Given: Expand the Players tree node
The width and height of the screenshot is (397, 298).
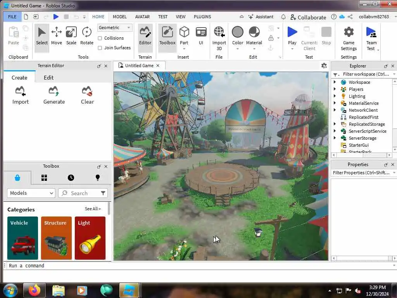Looking at the screenshot, I should tap(335, 89).
